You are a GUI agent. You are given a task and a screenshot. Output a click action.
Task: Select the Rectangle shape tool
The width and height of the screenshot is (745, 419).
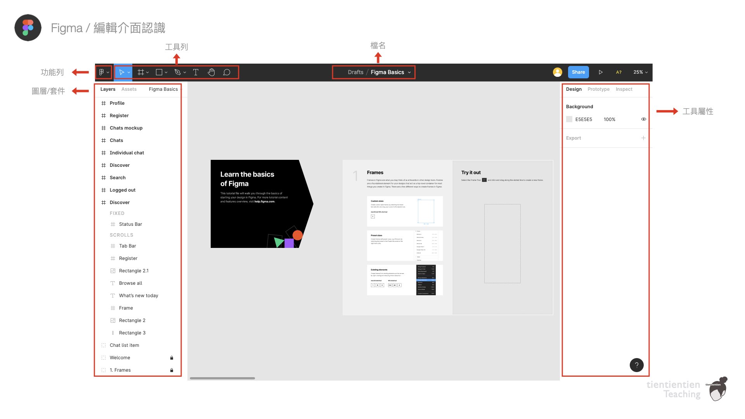pyautogui.click(x=159, y=72)
